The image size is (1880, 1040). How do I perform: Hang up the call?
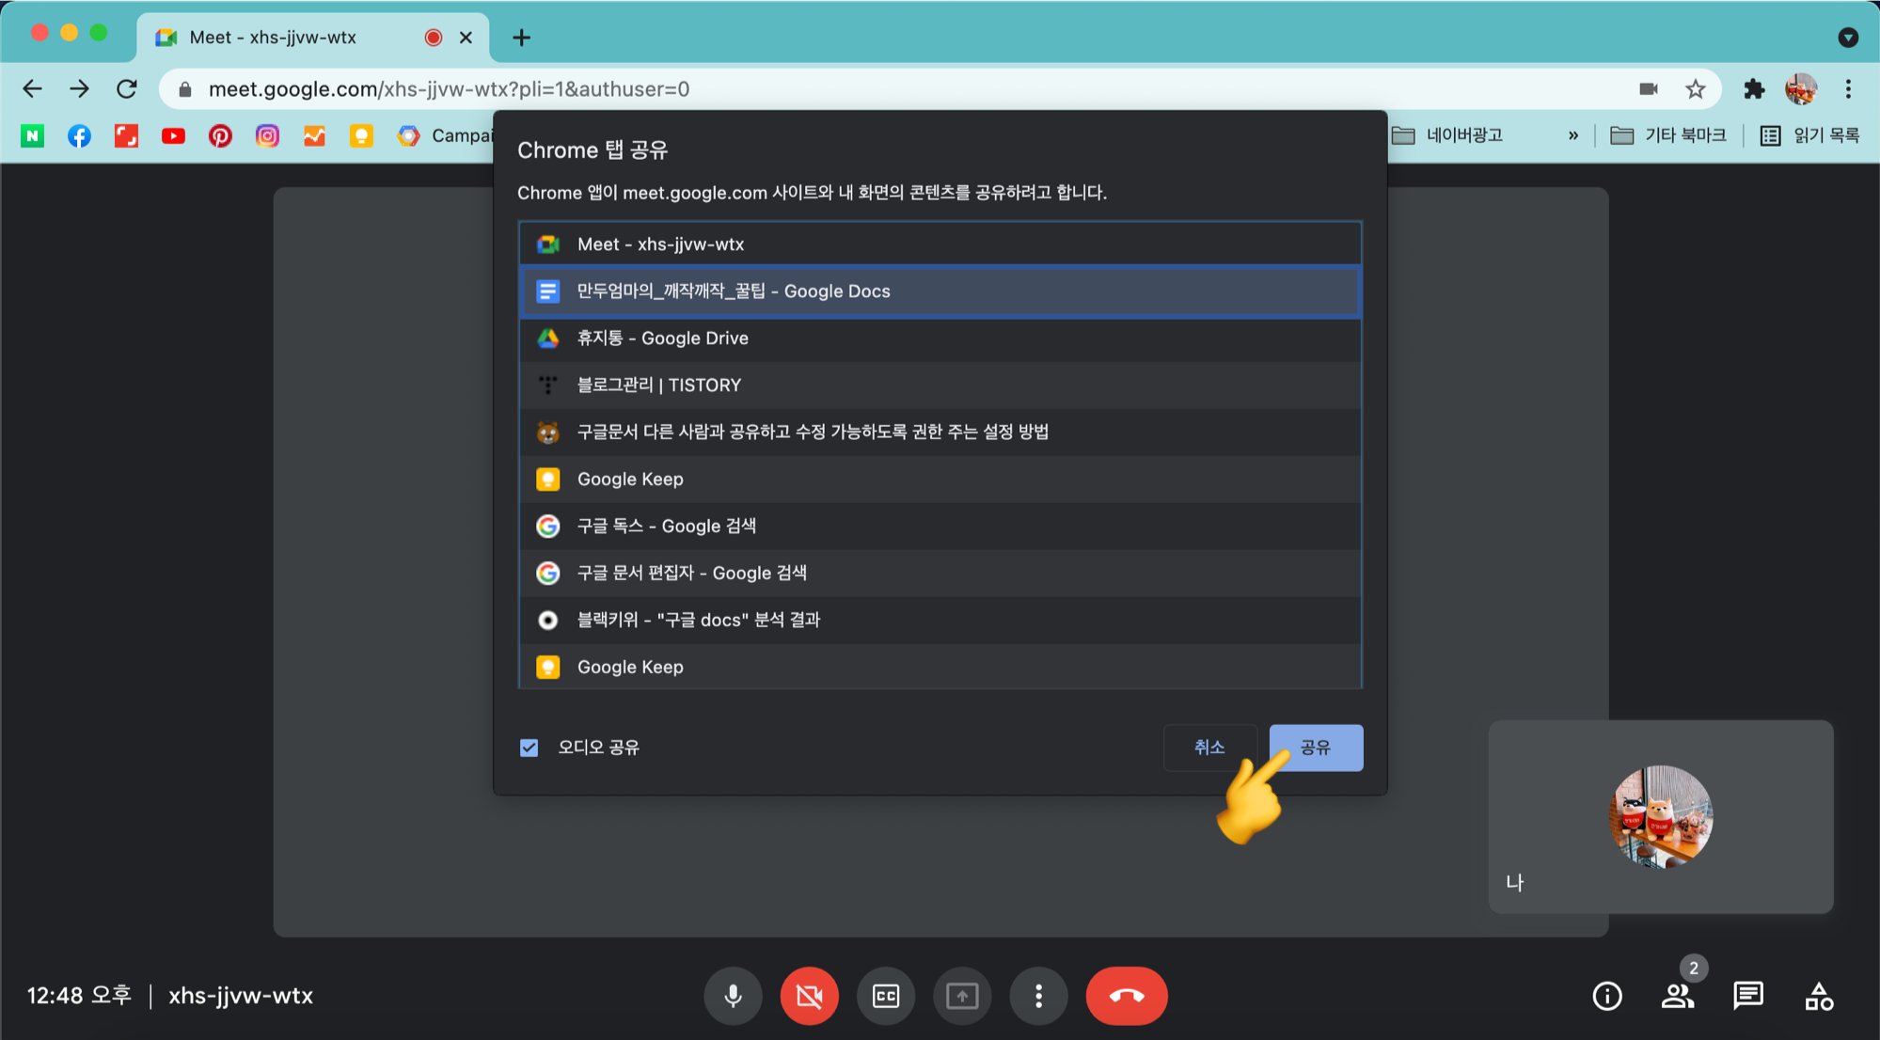click(x=1126, y=996)
